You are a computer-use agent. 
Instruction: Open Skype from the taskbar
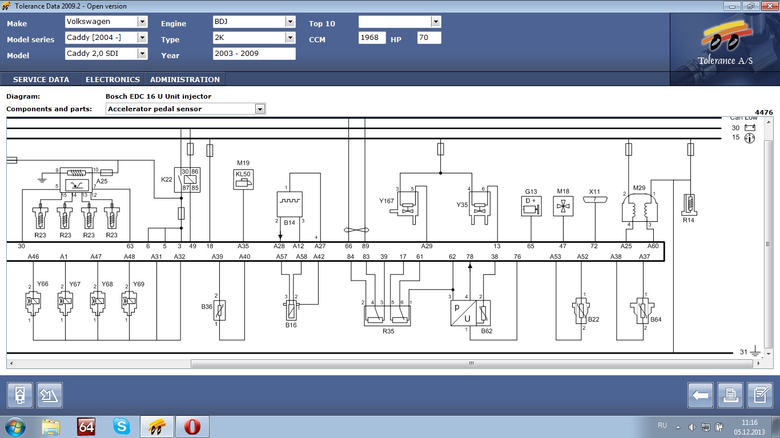(122, 426)
